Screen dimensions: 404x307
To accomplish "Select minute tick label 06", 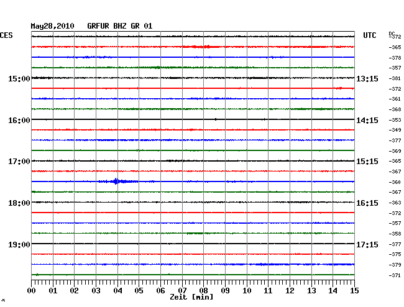I will [160, 291].
